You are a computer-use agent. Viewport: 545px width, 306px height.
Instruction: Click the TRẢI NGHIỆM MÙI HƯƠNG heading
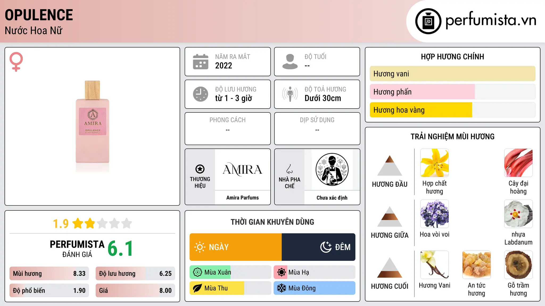452,137
